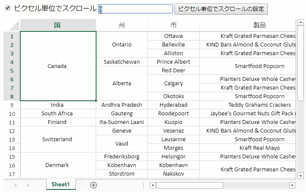The image size is (306, 192).
Task: Click the tab strip resize dots handle
Action: click(144, 185)
